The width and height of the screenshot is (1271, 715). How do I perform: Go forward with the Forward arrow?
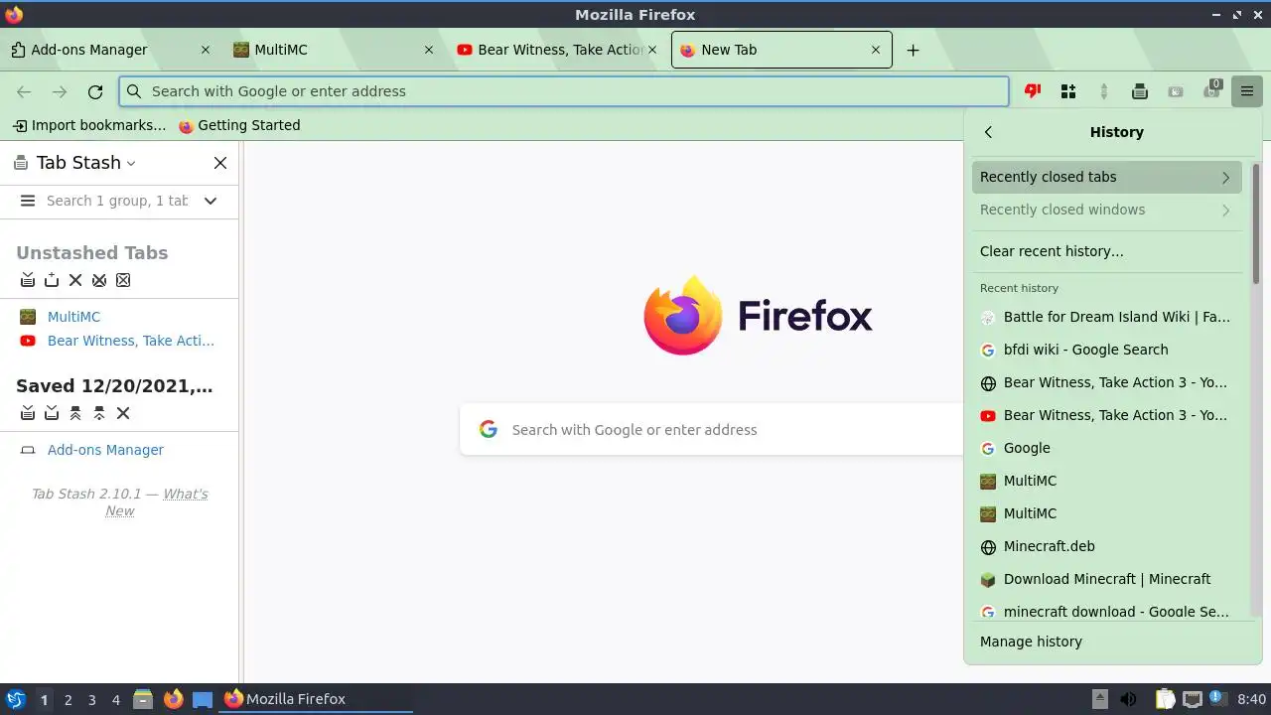60,91
